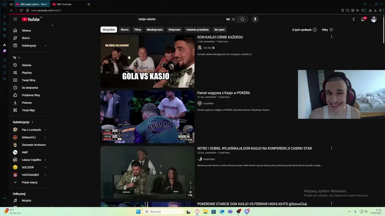Screen dimensions: 385x216
Task: Open the SzochMot channel link
Action: click(208, 103)
